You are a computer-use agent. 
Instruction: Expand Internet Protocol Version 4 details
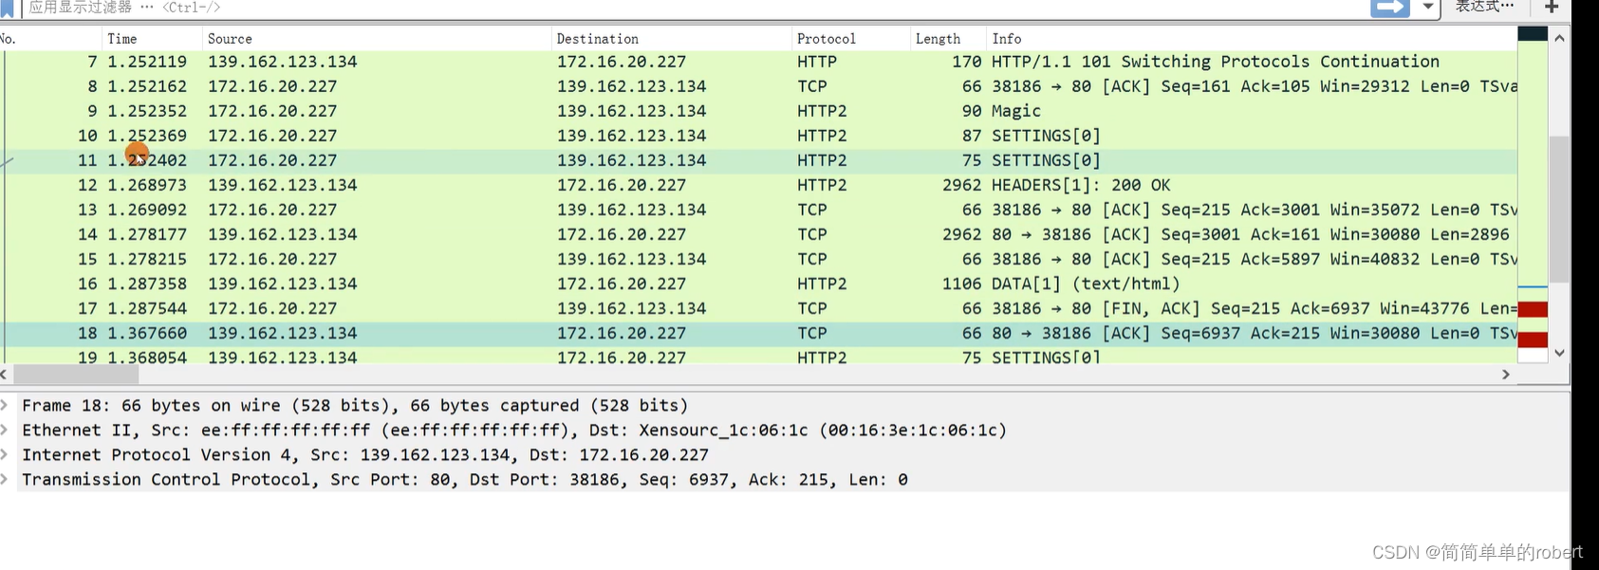(7, 454)
